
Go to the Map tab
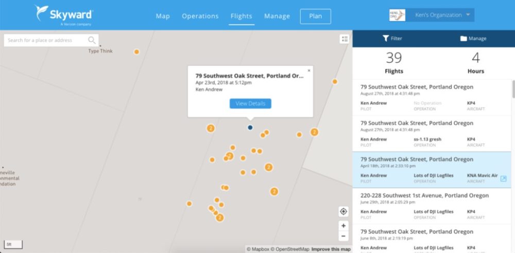(x=163, y=16)
